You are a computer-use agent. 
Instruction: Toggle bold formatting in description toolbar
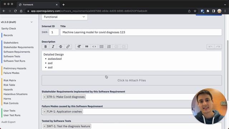click(x=45, y=47)
